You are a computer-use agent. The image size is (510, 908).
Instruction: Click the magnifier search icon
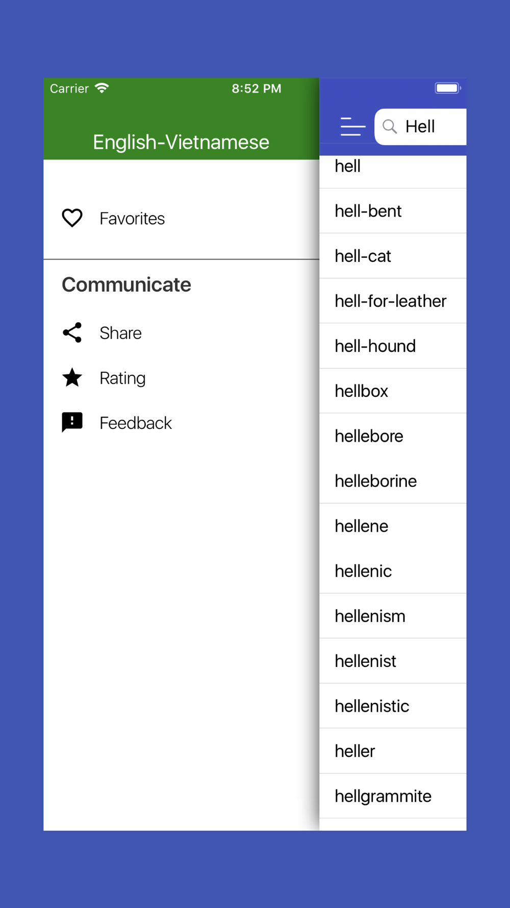pyautogui.click(x=390, y=127)
